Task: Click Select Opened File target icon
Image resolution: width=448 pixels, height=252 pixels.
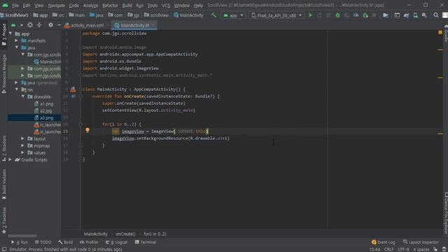Action: [x=29, y=25]
